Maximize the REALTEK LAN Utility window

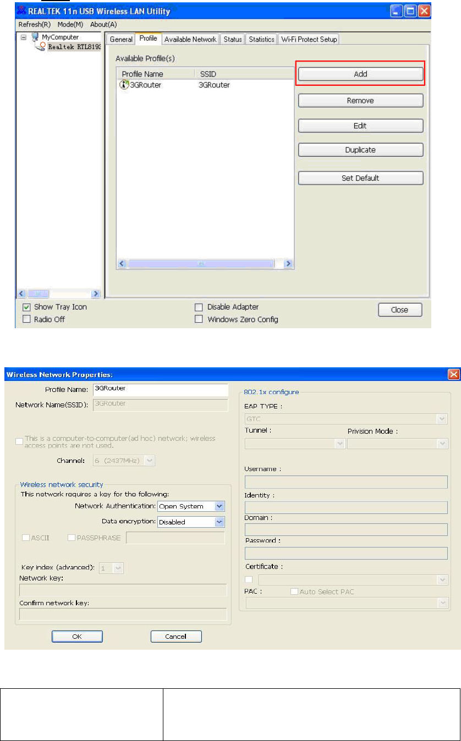[411, 11]
